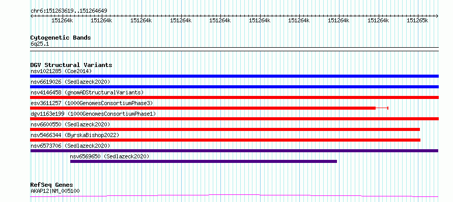Select the red dgv1163e199 variant bar
Viewport: 453px width, 202px height.
(234, 119)
